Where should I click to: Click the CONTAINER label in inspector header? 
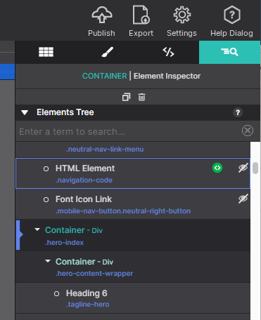pos(104,76)
